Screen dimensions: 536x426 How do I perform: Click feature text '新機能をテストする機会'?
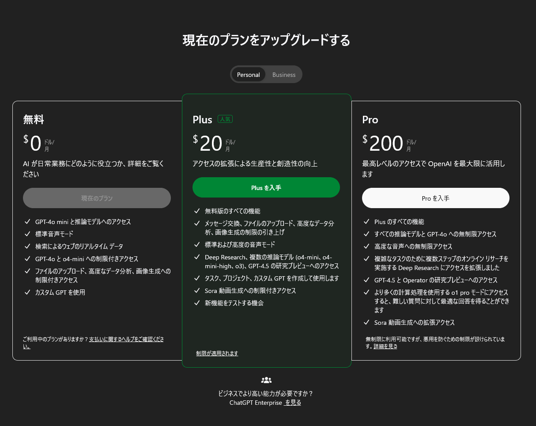[x=234, y=303]
